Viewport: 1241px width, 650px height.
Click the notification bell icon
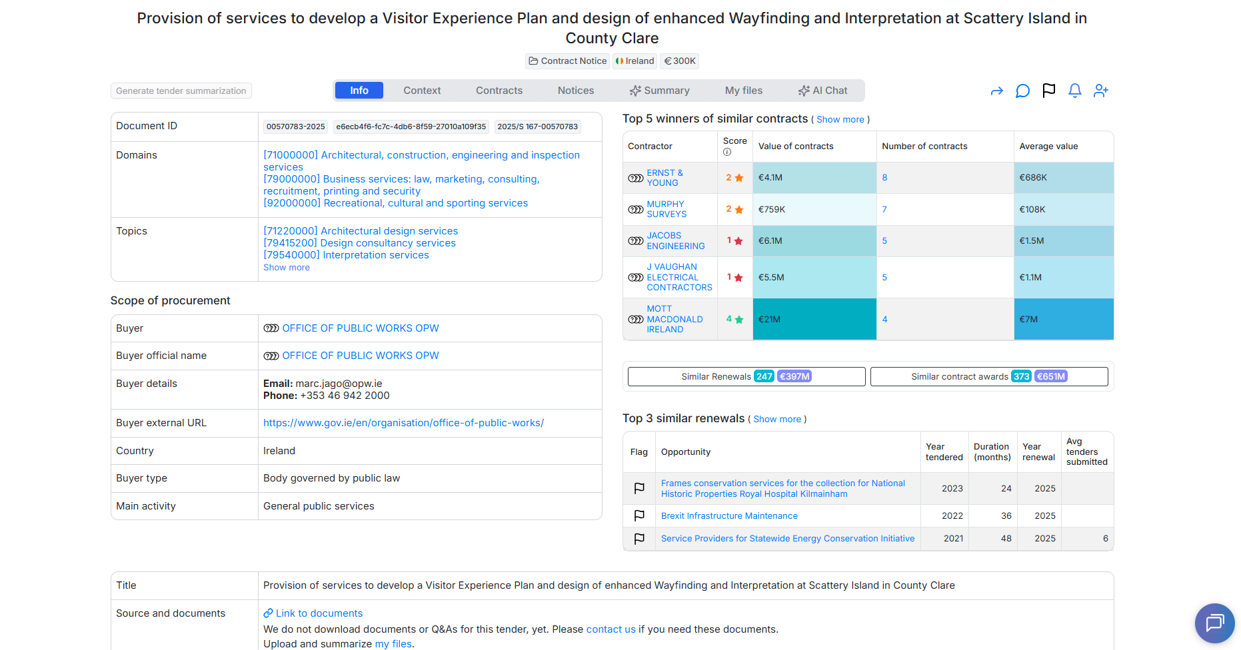click(1074, 91)
